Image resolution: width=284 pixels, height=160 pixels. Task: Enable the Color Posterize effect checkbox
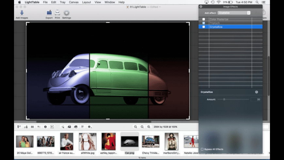click(204, 19)
